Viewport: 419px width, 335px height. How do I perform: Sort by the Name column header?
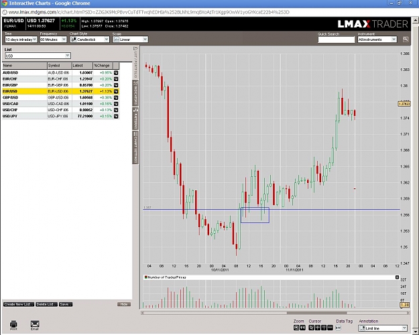click(x=25, y=66)
